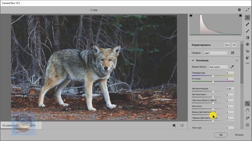
Task: Open the Профиль Цвет dropdown
Action: 216,53
